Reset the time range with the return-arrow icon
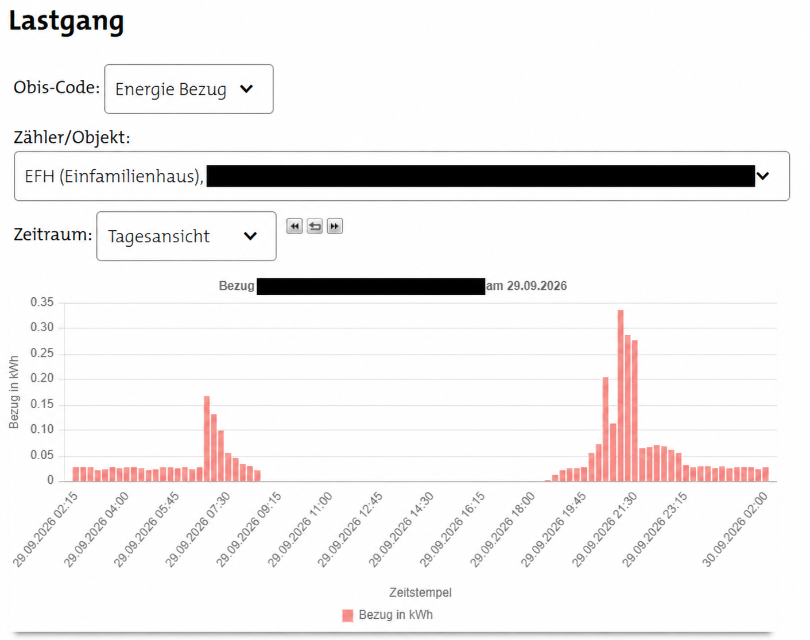This screenshot has height=640, width=810. pos(315,226)
